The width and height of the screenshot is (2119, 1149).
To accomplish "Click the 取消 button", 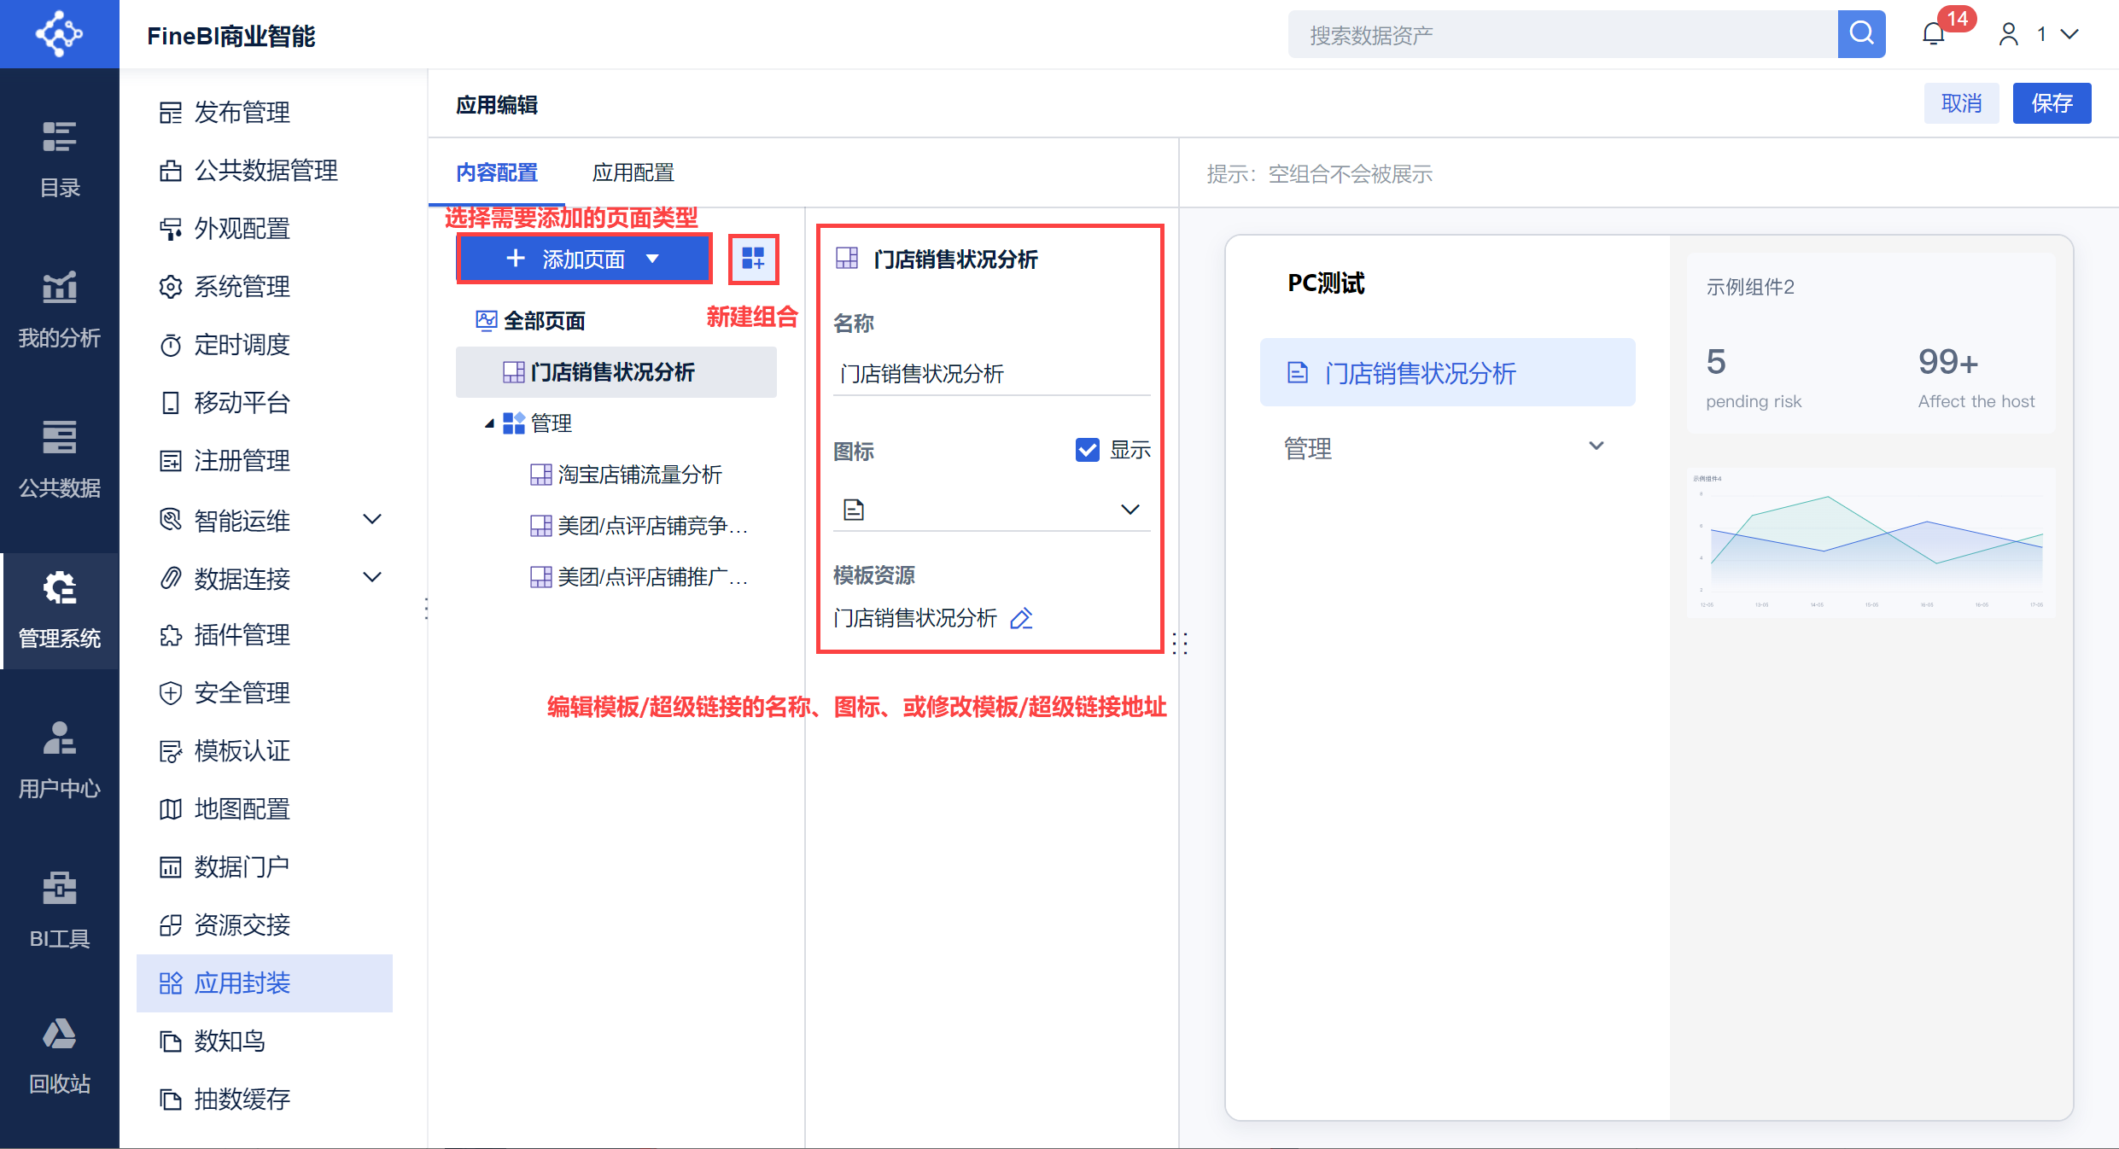I will 1960,103.
